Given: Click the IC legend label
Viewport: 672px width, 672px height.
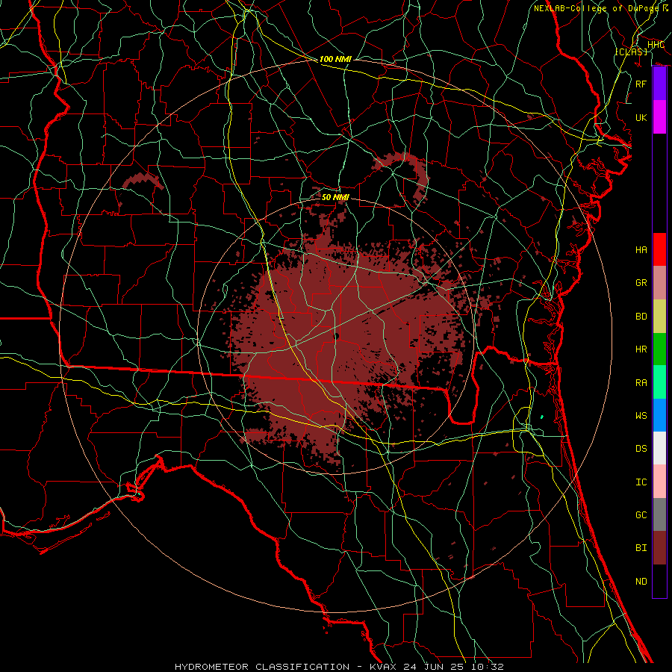Looking at the screenshot, I should [x=641, y=482].
